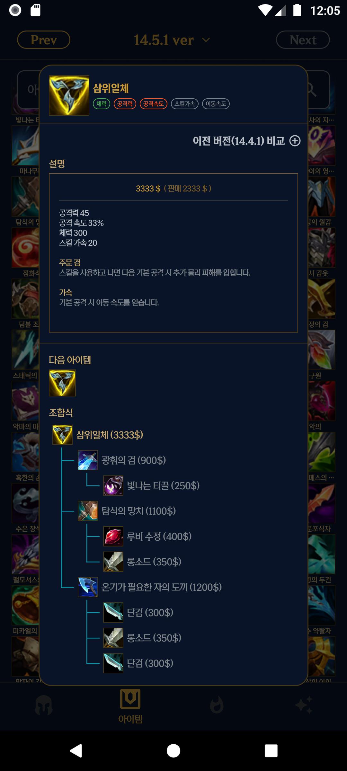Tap the 빛나는 티끌 orb icon
The height and width of the screenshot is (771, 347).
[113, 485]
